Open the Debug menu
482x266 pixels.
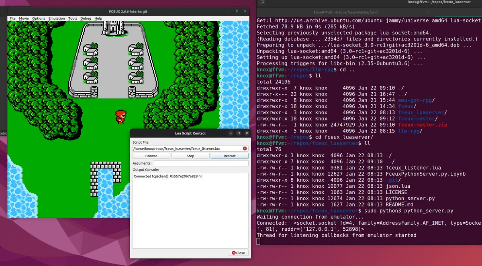tap(85, 18)
